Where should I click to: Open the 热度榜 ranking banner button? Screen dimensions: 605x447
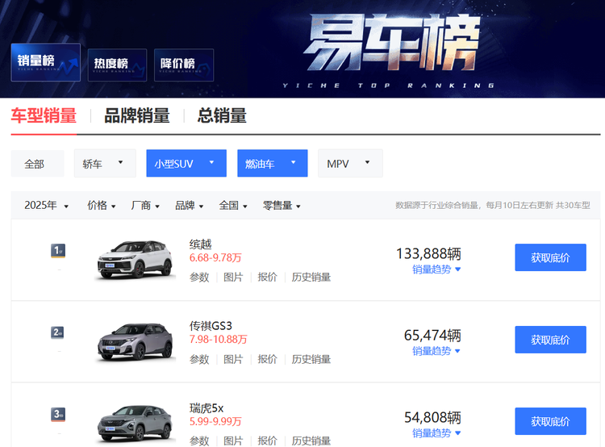pyautogui.click(x=117, y=65)
